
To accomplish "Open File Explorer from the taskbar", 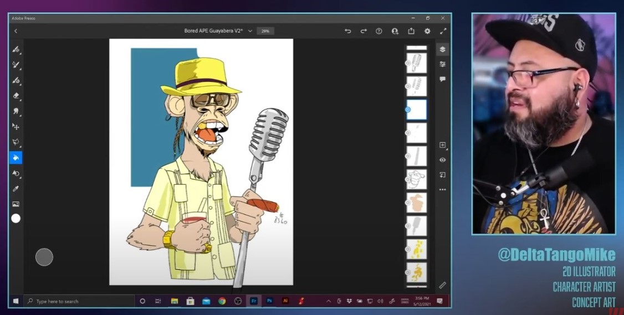I will [x=175, y=301].
